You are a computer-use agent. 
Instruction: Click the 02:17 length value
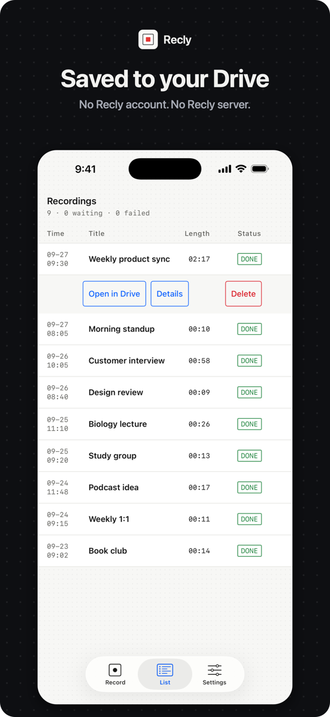point(199,259)
